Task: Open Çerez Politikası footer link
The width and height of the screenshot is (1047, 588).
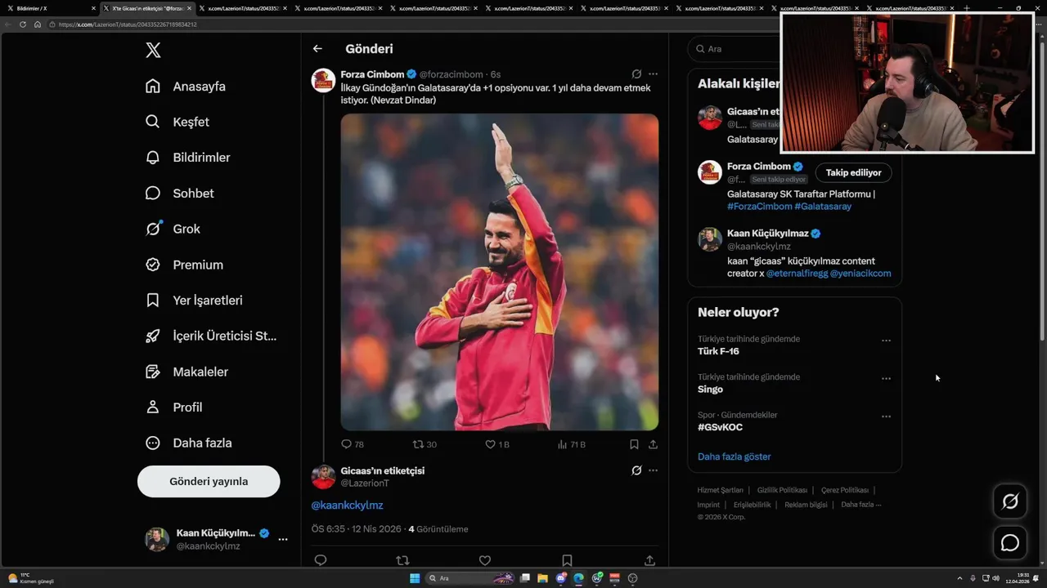Action: click(x=845, y=490)
